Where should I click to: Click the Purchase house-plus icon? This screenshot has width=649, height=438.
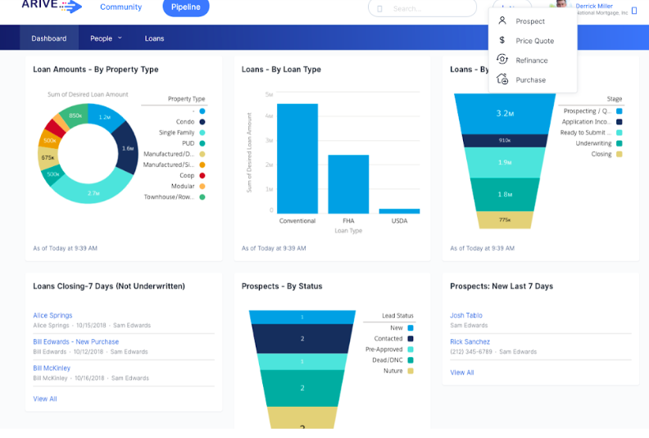pyautogui.click(x=502, y=79)
